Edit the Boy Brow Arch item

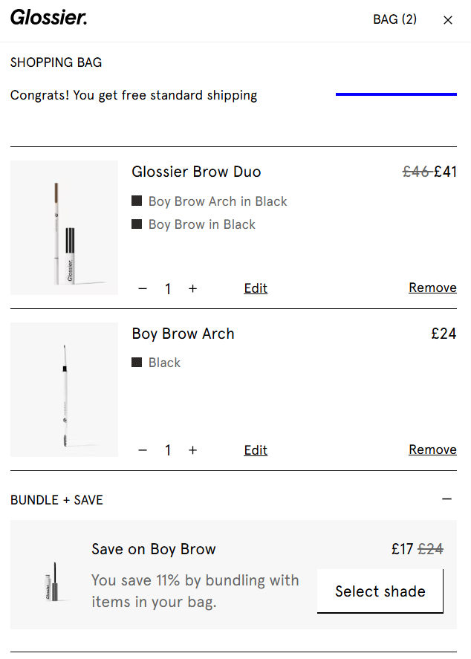[256, 449]
